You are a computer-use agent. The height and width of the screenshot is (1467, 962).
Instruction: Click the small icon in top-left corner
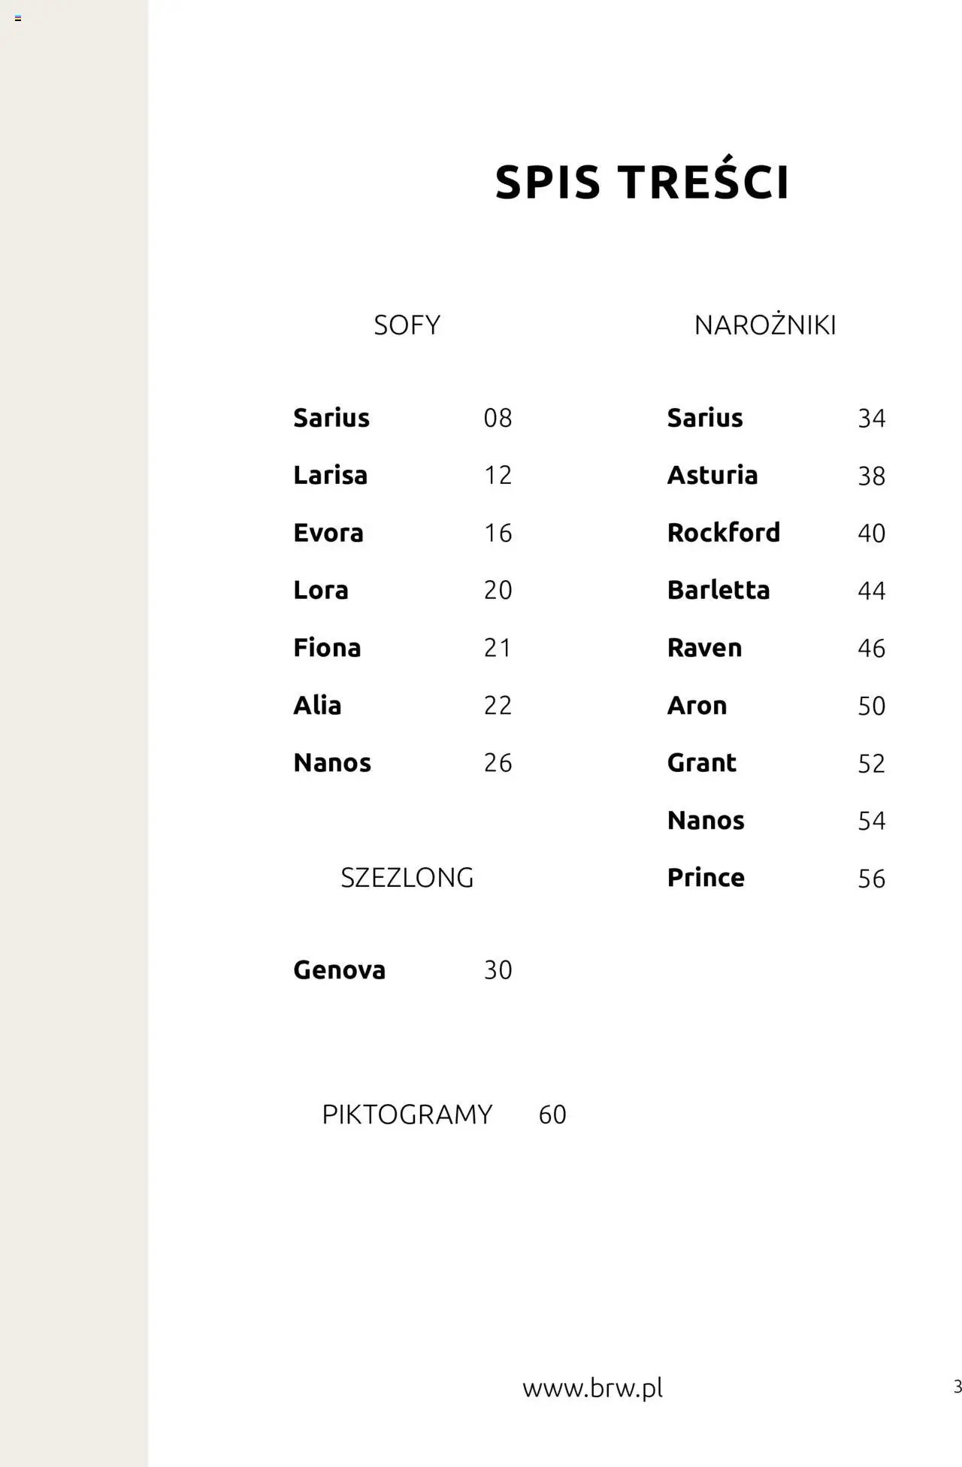click(18, 18)
